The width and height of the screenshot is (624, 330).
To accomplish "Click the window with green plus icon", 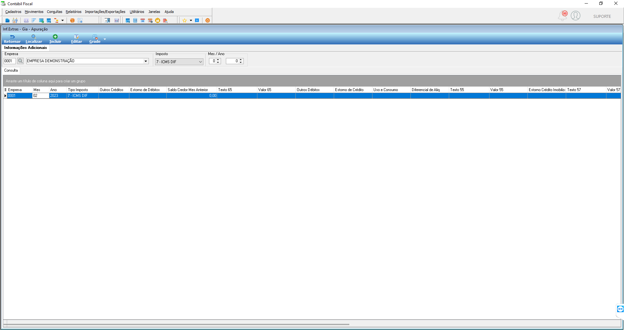I will pyautogui.click(x=41, y=20).
